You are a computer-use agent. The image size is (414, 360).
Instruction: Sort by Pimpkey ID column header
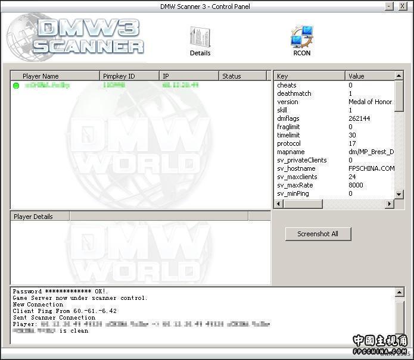coord(129,76)
